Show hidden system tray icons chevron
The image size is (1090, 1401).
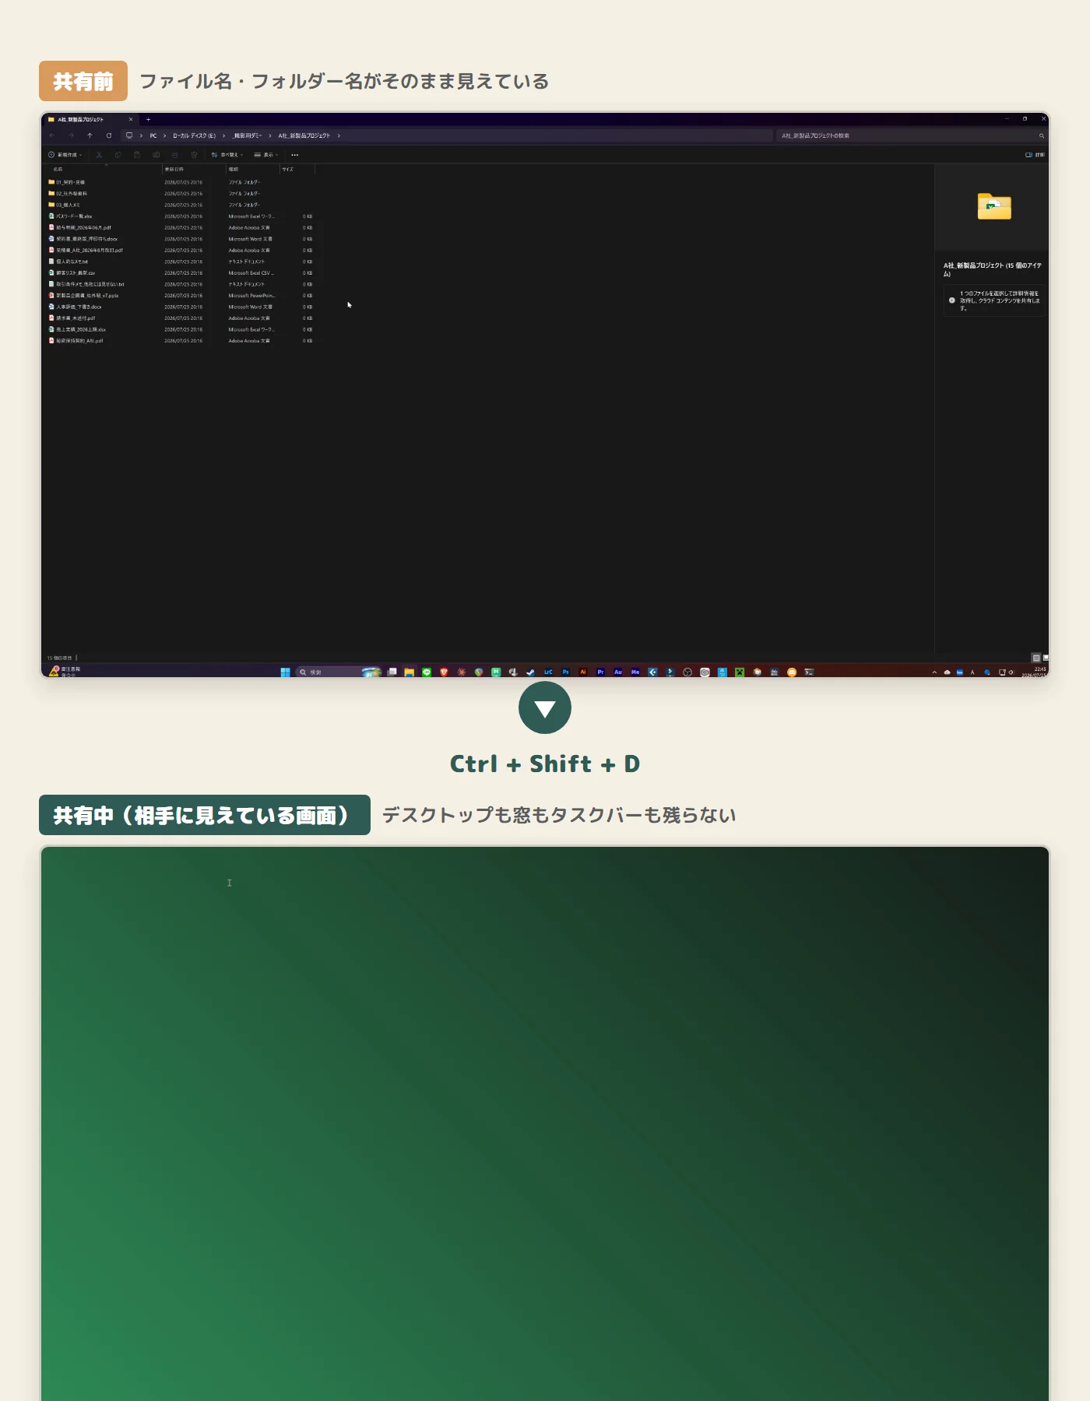pyautogui.click(x=934, y=672)
